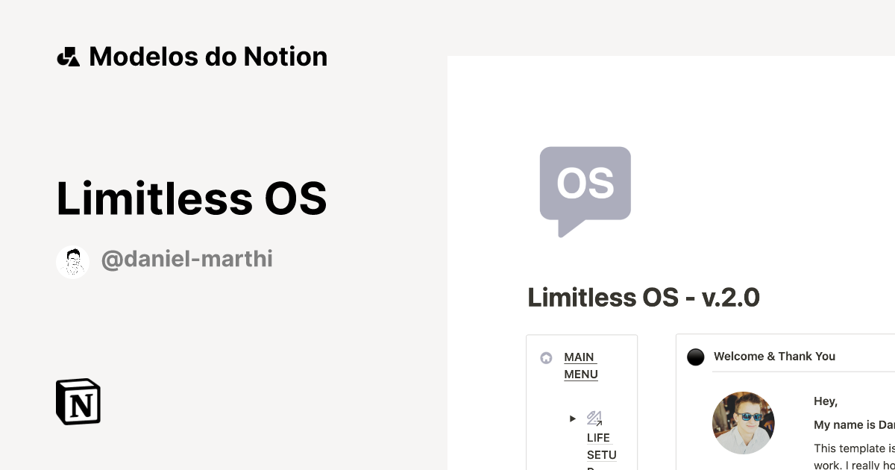The height and width of the screenshot is (470, 895).
Task: Click the Limitless OS title heading
Action: click(x=191, y=197)
